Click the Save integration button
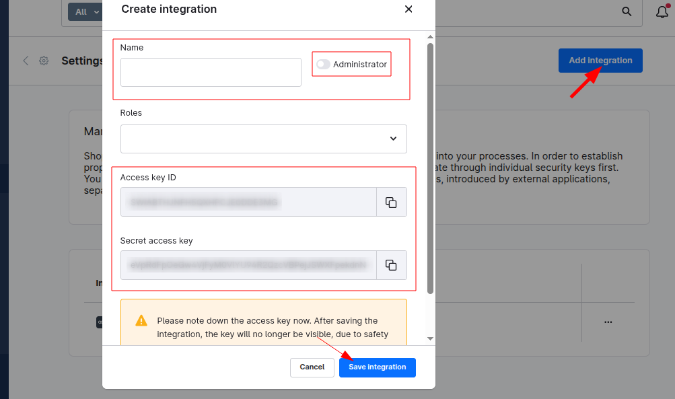 pyautogui.click(x=377, y=367)
